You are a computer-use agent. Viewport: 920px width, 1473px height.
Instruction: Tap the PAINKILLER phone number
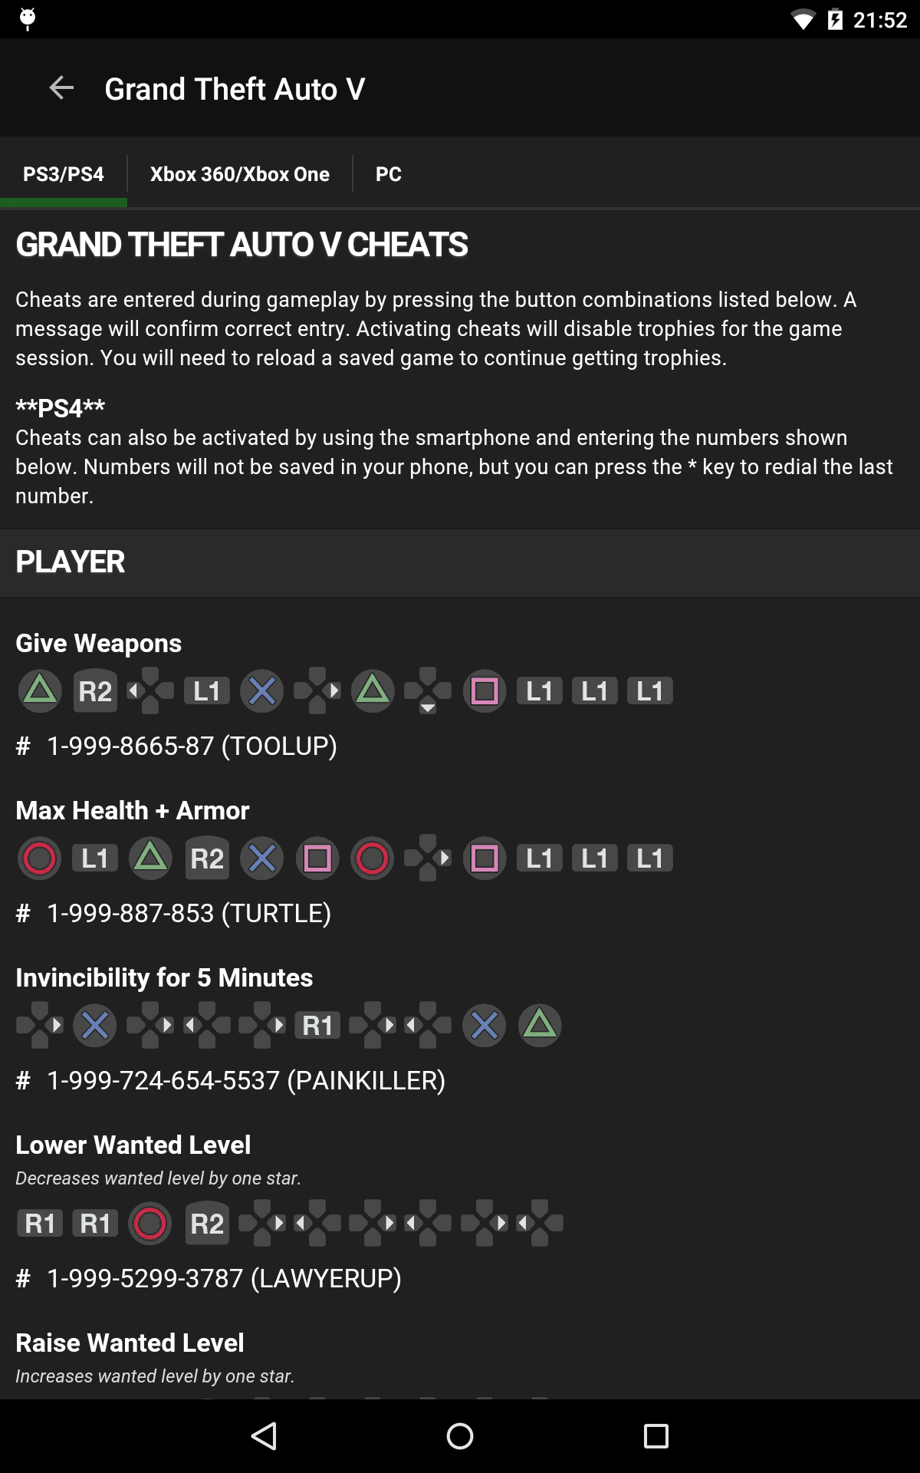point(245,1080)
